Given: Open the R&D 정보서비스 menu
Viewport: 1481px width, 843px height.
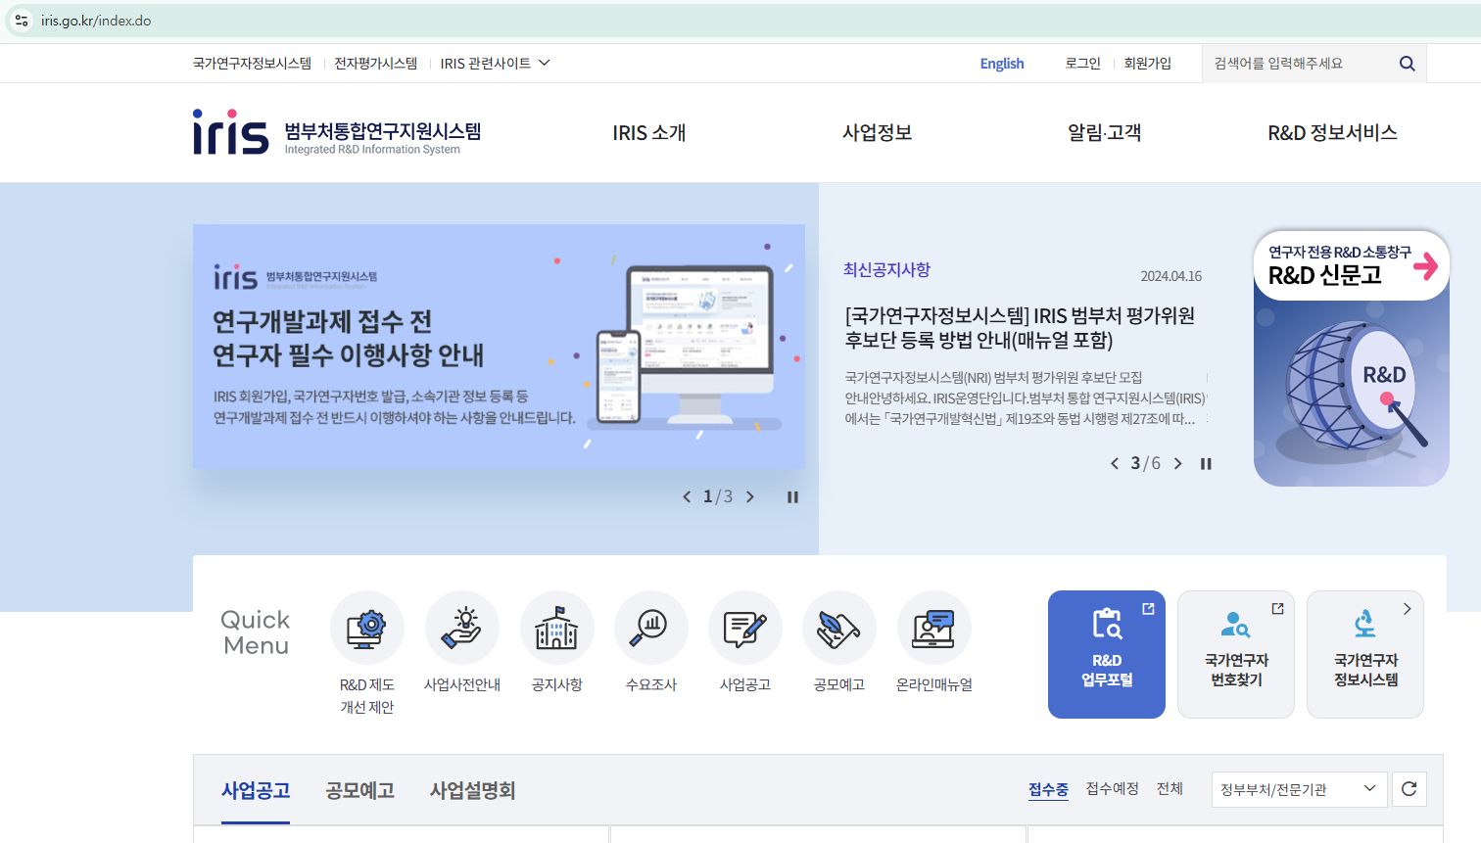Looking at the screenshot, I should (x=1332, y=133).
